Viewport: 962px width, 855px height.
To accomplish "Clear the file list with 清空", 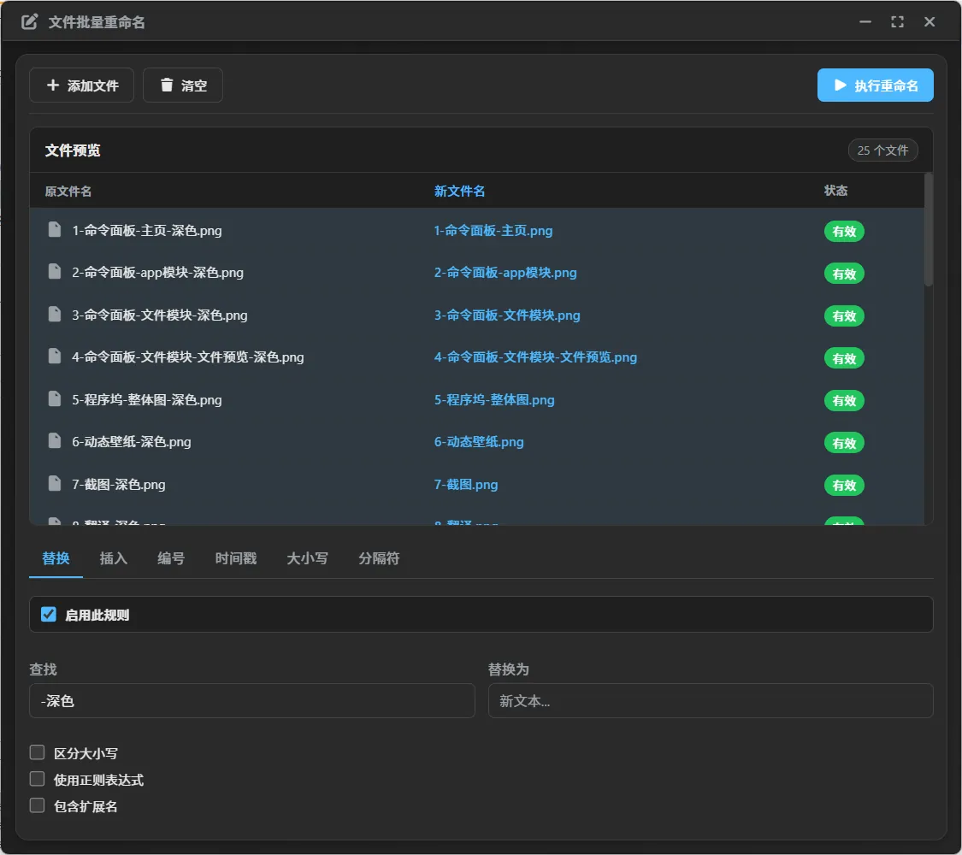I will pos(183,85).
